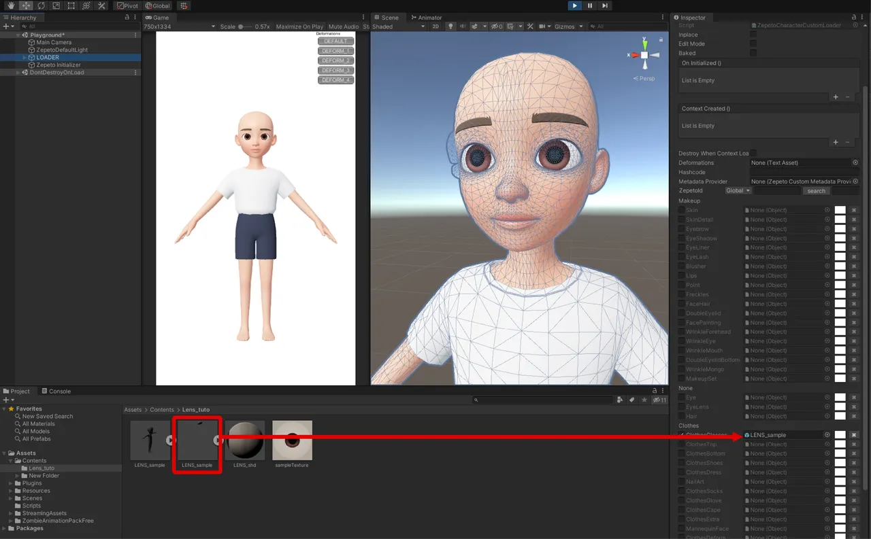Select the Rotate tool
871x539 pixels.
click(x=41, y=5)
